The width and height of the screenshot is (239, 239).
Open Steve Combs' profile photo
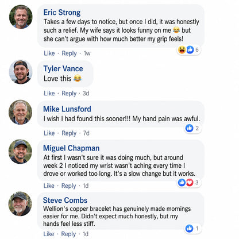pyautogui.click(x=20, y=204)
